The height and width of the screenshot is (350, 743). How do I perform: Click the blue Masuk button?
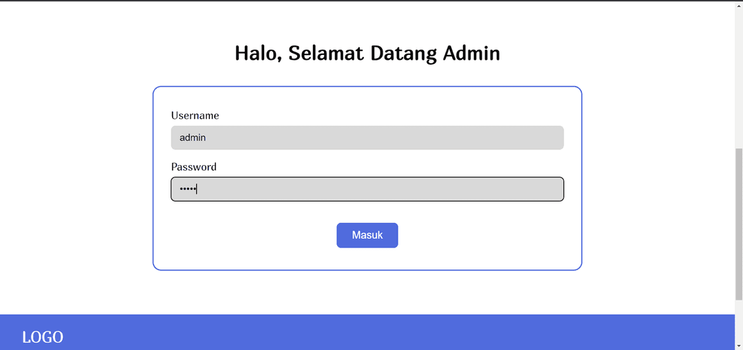pos(367,235)
